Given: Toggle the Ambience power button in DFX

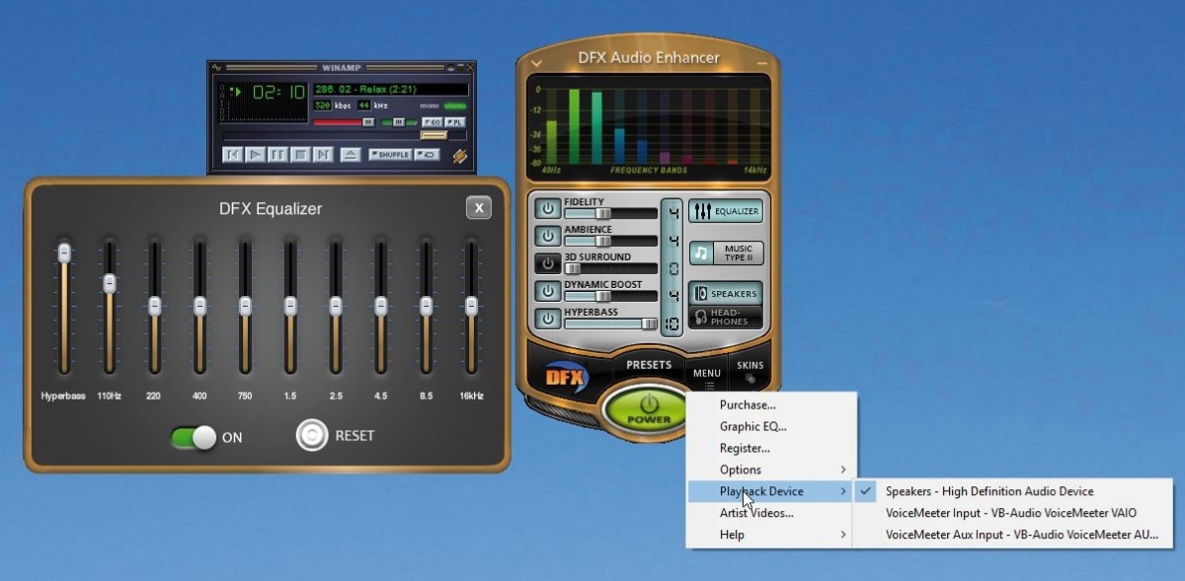Looking at the screenshot, I should coord(548,237).
